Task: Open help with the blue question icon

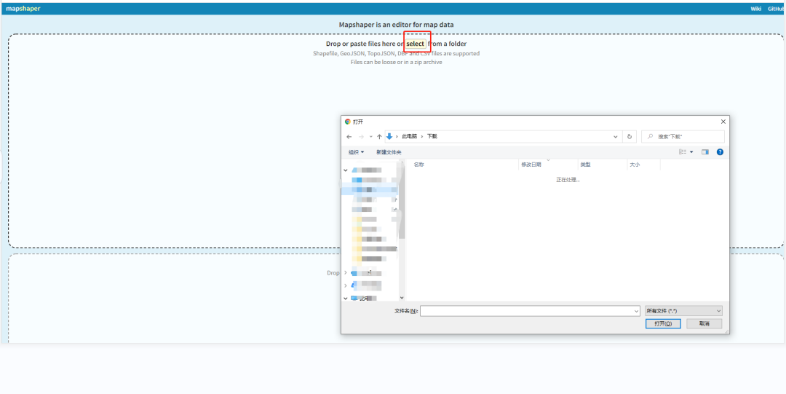Action: click(x=720, y=152)
